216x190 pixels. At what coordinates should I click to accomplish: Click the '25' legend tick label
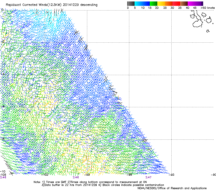pyautogui.click(x=165, y=8)
